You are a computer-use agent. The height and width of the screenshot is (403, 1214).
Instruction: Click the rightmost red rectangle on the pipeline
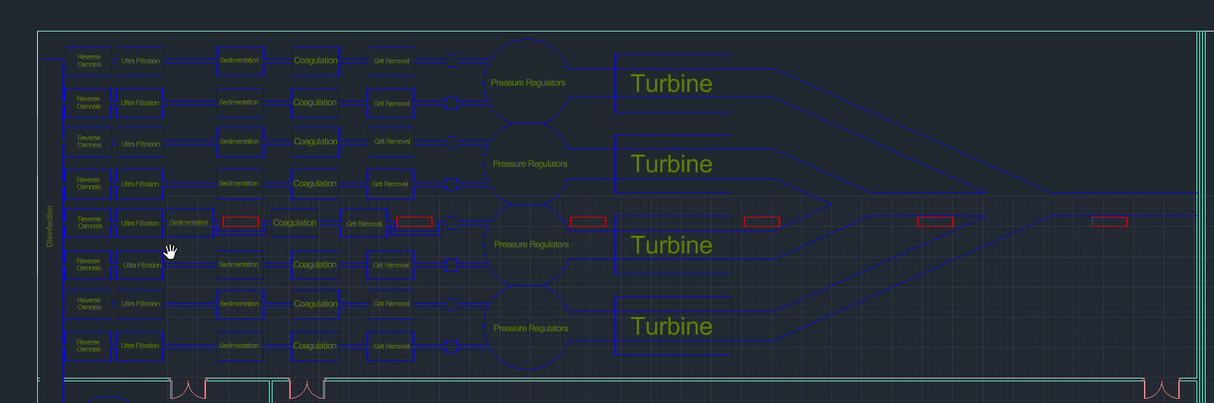[x=1110, y=222]
